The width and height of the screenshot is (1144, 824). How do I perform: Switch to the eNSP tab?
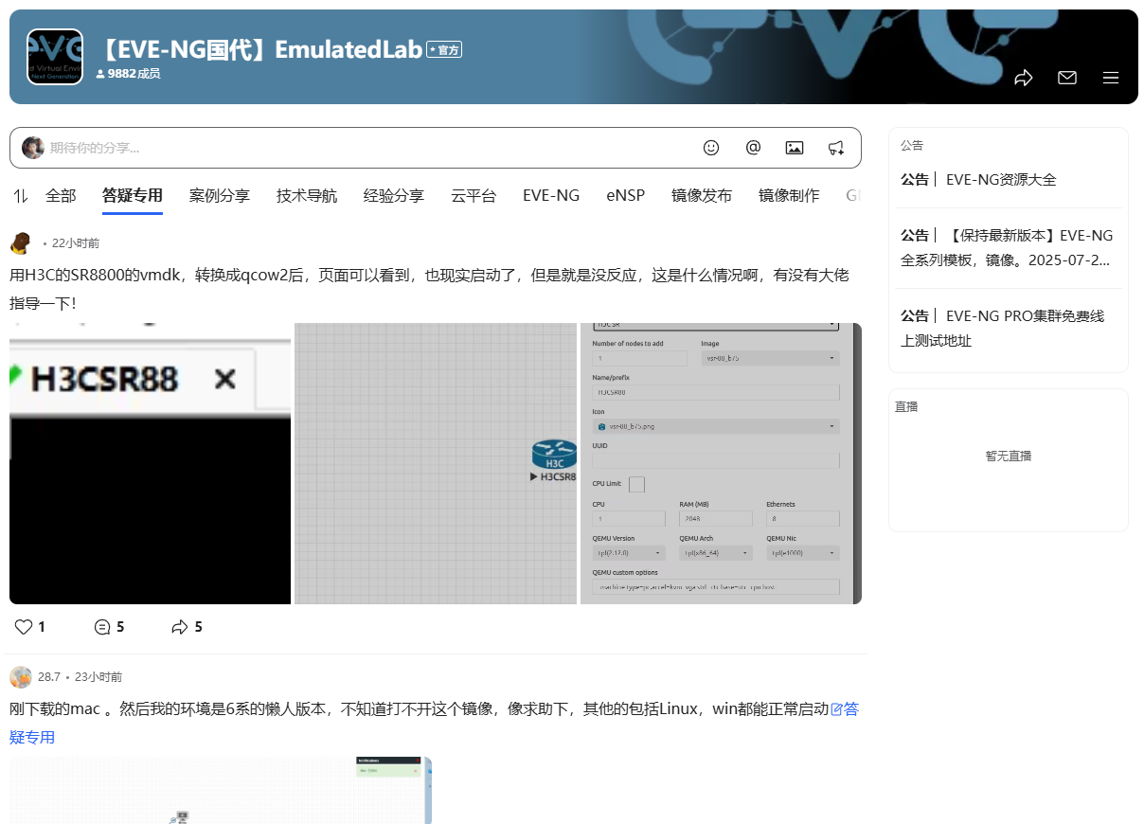pyautogui.click(x=625, y=196)
